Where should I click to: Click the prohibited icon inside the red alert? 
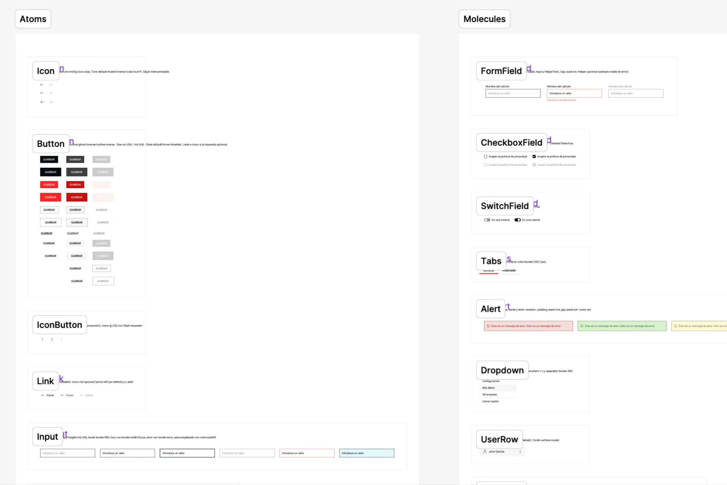pos(488,326)
